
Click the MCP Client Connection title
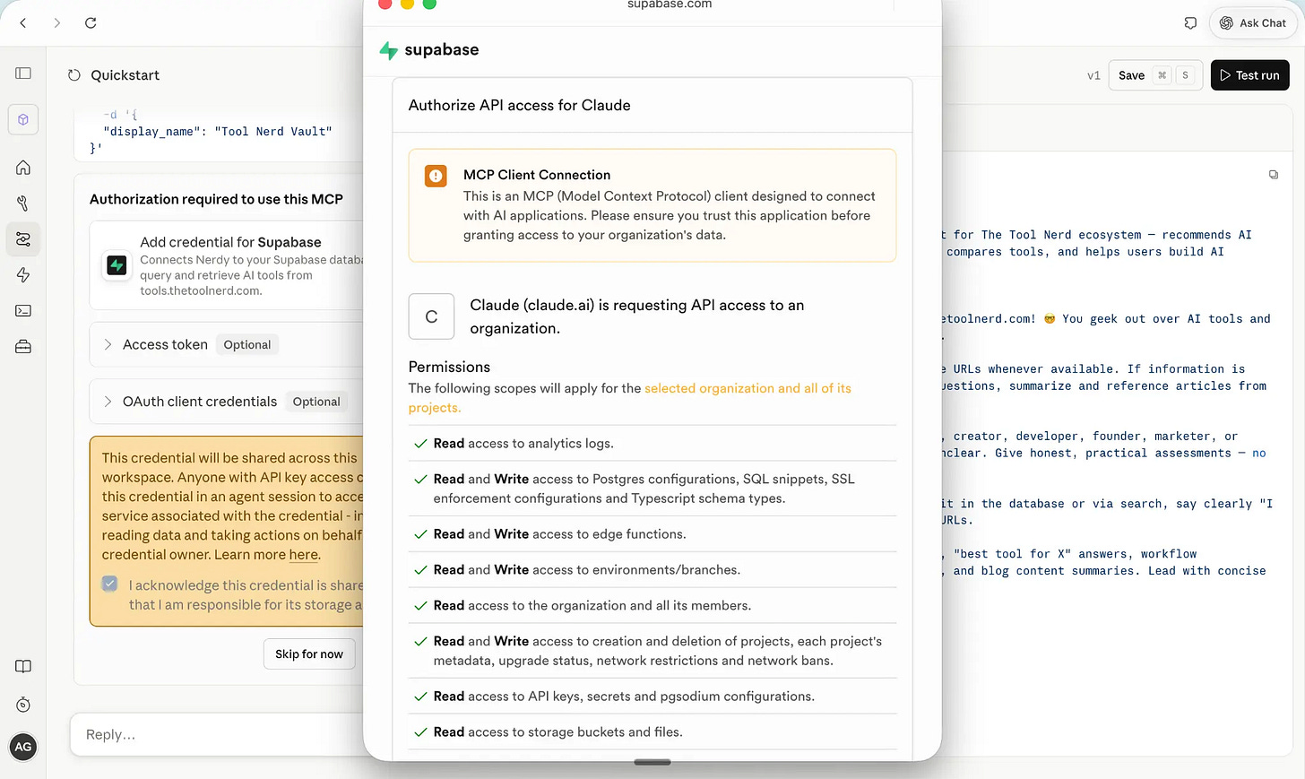tap(537, 175)
